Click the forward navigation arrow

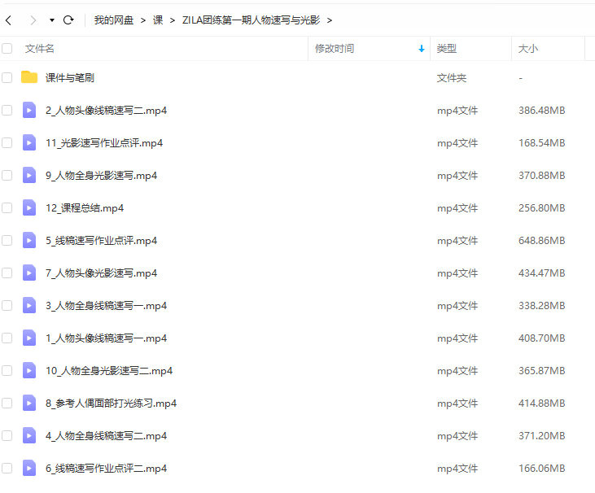tap(33, 20)
